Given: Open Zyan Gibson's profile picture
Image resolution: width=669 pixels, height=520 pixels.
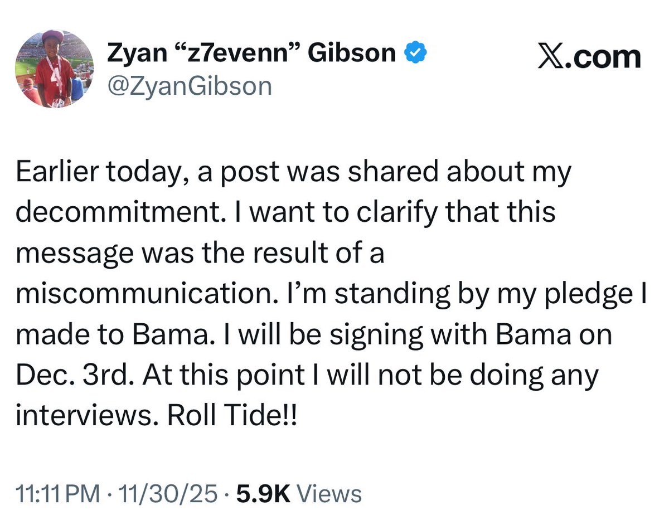Looking at the screenshot, I should [x=54, y=69].
